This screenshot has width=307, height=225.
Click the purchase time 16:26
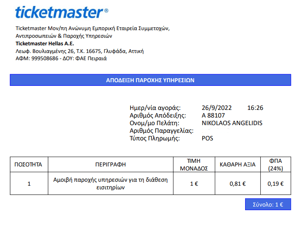pos(255,107)
